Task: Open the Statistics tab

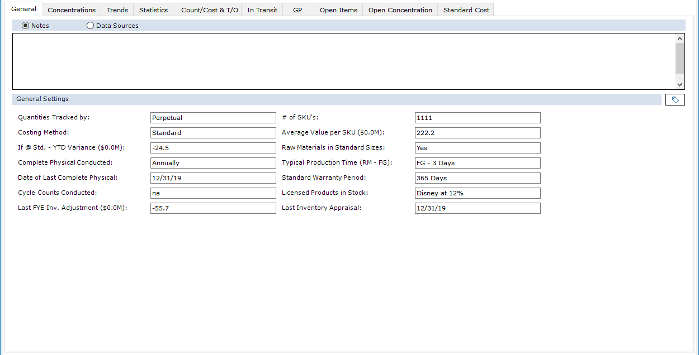Action: 153,9
